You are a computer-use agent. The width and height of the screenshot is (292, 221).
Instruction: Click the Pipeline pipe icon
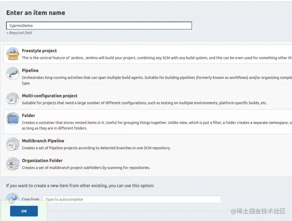tap(13, 74)
